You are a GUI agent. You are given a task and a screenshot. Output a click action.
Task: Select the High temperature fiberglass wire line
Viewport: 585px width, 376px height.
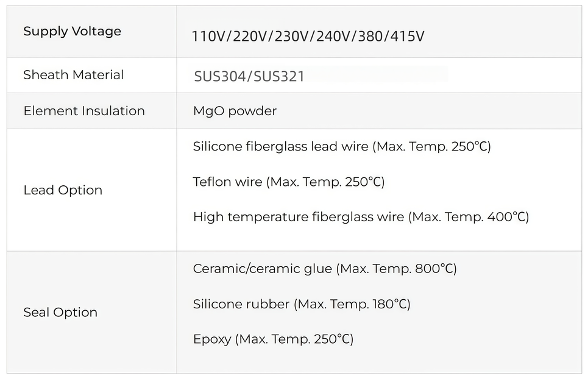pyautogui.click(x=298, y=216)
